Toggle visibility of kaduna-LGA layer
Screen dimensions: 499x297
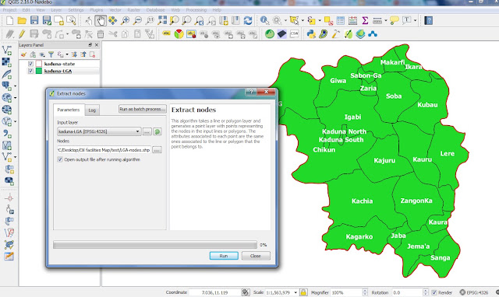point(30,71)
